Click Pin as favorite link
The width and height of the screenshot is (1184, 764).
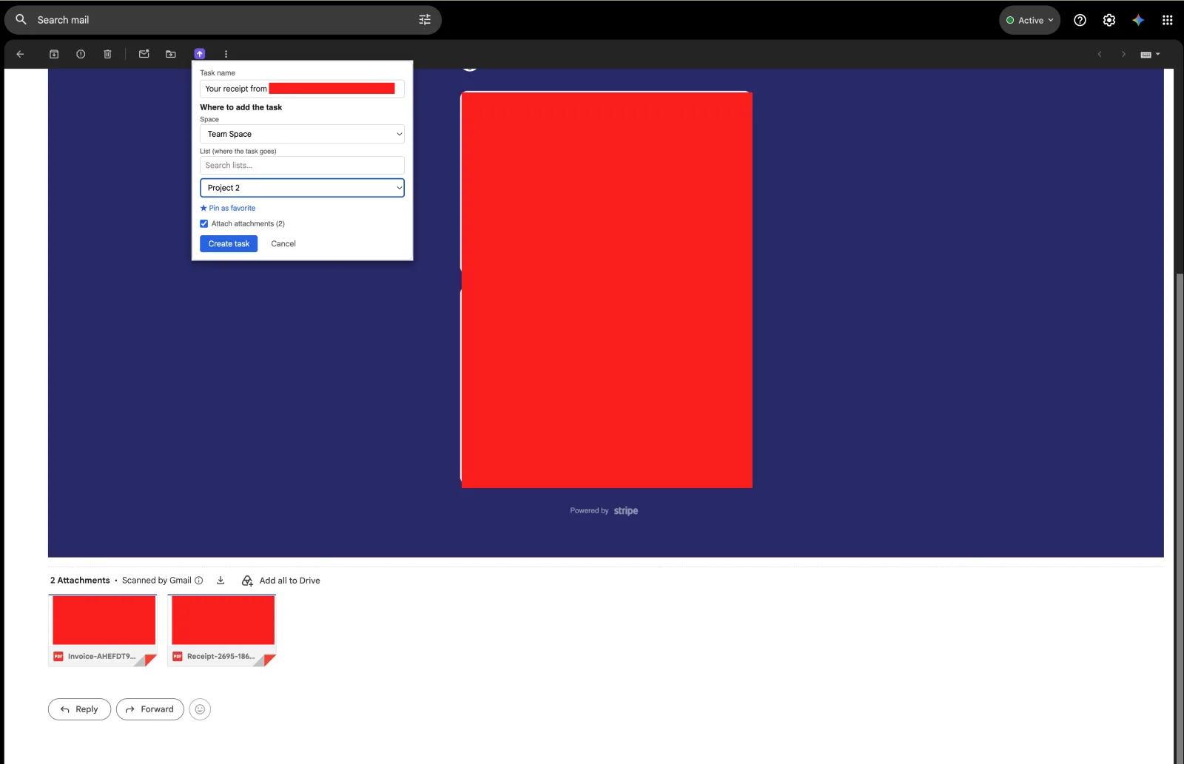(228, 208)
